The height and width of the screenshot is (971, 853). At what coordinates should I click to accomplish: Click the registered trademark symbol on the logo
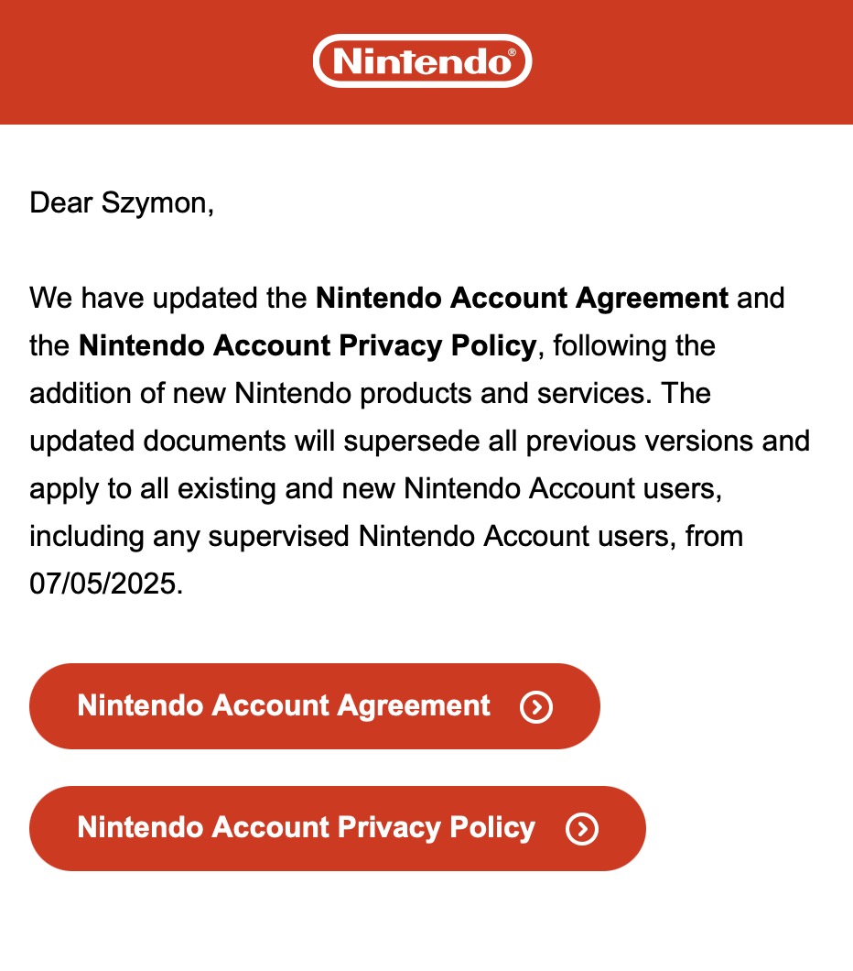click(x=512, y=52)
